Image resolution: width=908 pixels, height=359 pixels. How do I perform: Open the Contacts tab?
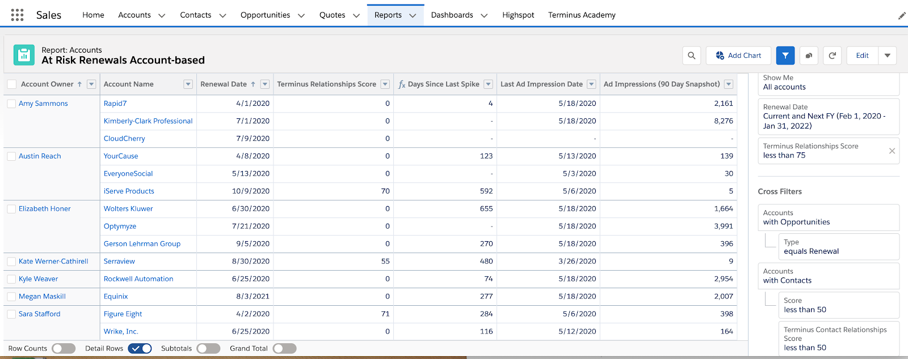pyautogui.click(x=196, y=15)
